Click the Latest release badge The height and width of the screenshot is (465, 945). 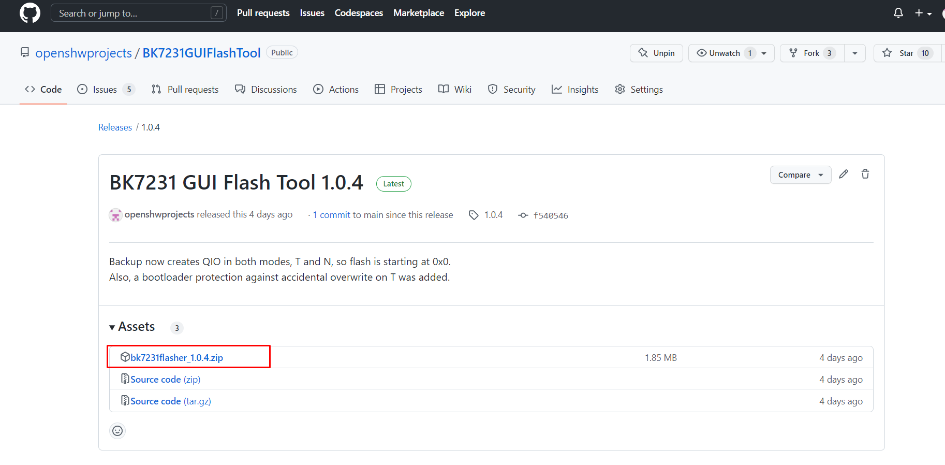(x=394, y=184)
